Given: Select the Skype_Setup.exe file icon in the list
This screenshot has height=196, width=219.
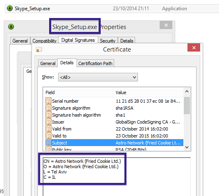Looking at the screenshot, I should tap(10, 8).
